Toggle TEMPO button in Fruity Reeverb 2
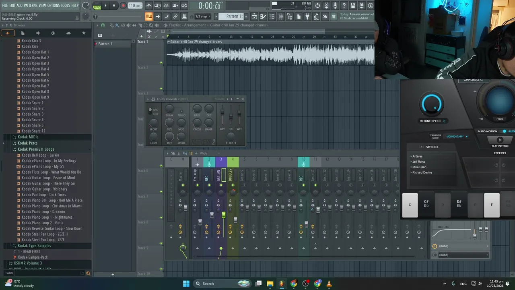515x290 pixels. pyautogui.click(x=181, y=111)
